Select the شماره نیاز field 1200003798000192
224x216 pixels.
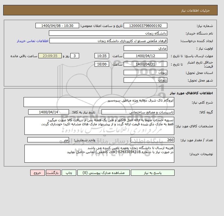[145, 26]
